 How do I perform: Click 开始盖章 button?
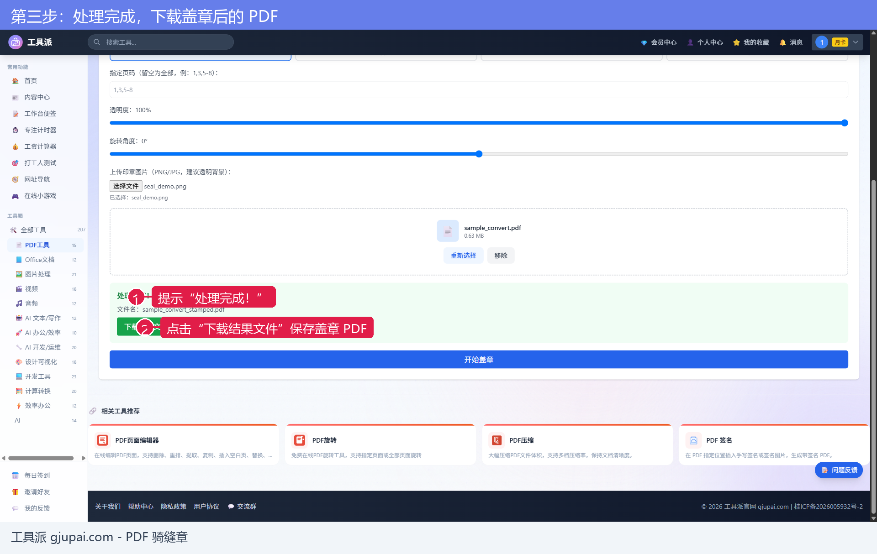pos(479,360)
